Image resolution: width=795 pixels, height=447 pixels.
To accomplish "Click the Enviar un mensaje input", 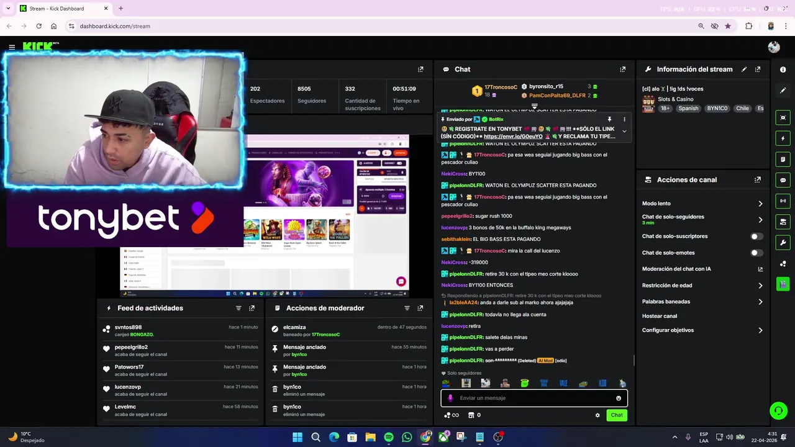I will coord(534,398).
